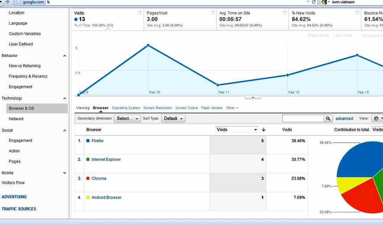Click the blue Firefox color swatch
Image resolution: width=383 pixels, height=225 pixels.
(x=88, y=141)
